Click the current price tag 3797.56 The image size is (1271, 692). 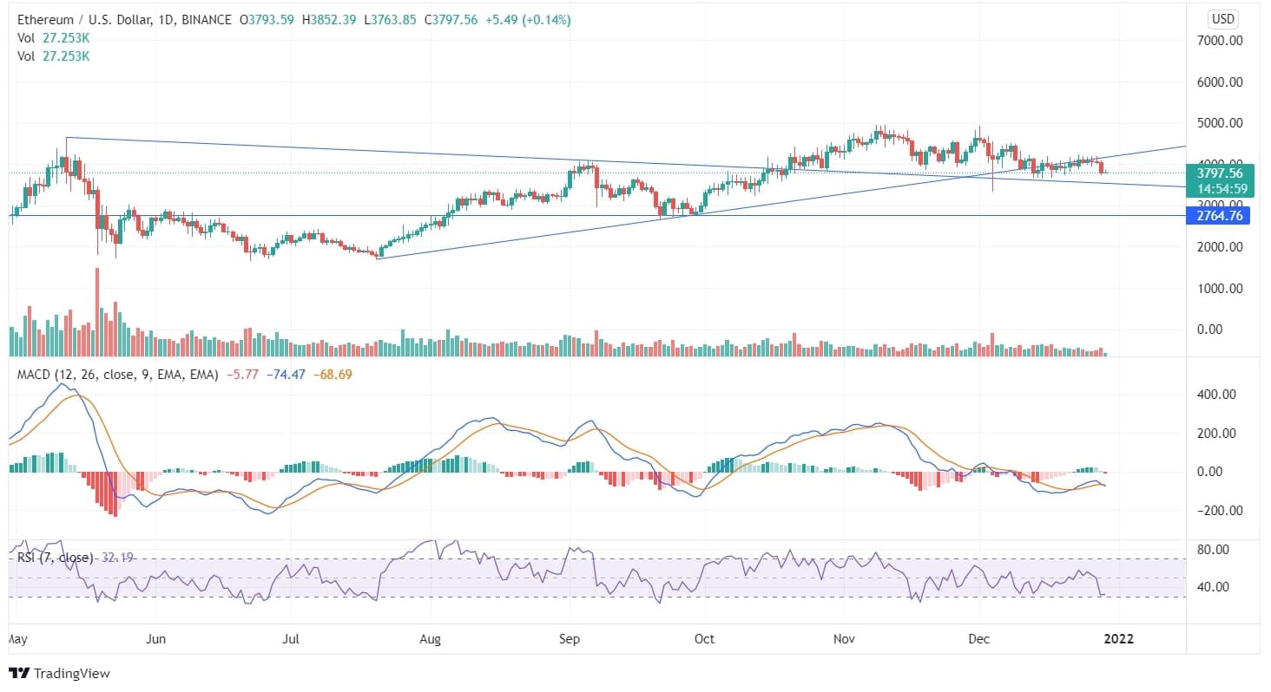point(1219,173)
